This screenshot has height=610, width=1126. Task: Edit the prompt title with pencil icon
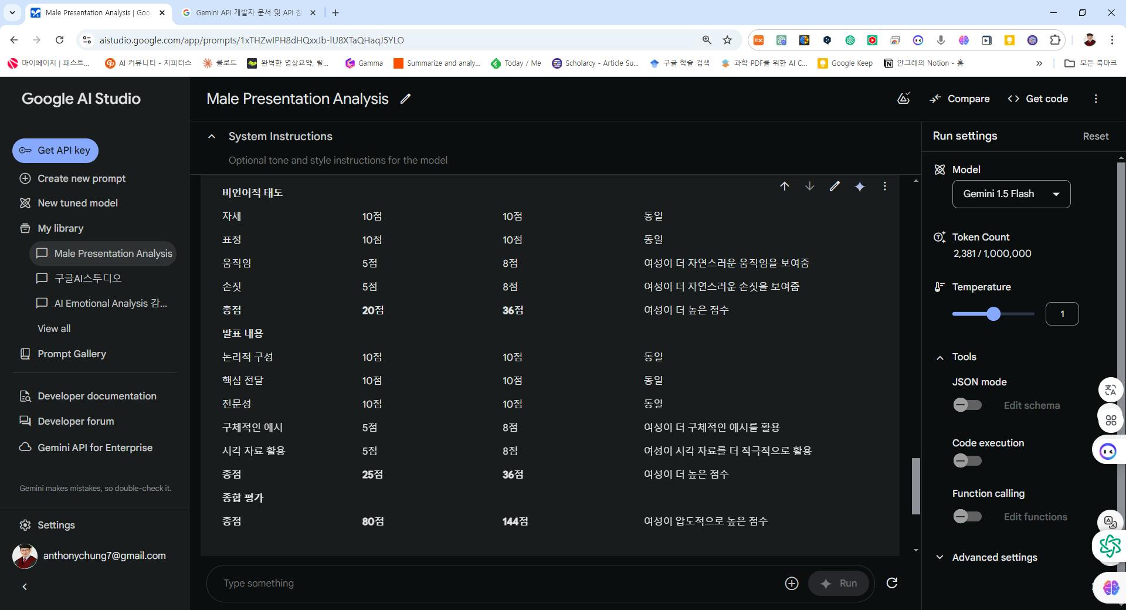tap(405, 99)
